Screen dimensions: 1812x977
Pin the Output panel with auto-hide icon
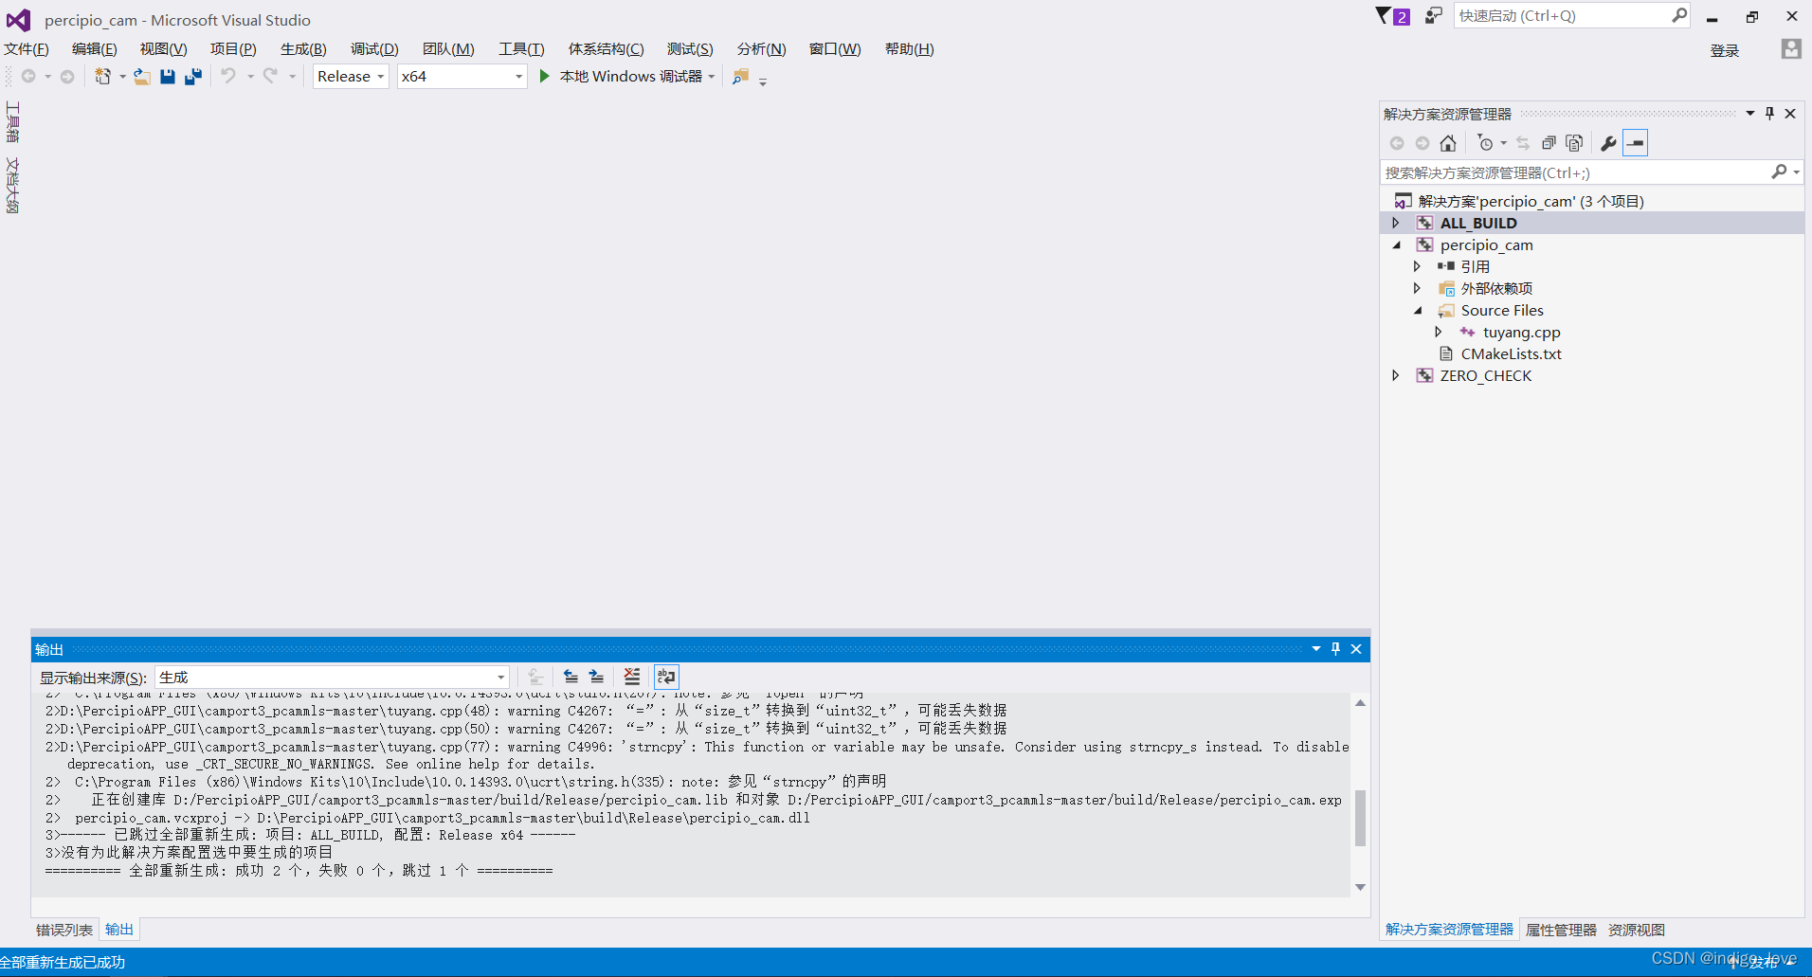point(1335,649)
